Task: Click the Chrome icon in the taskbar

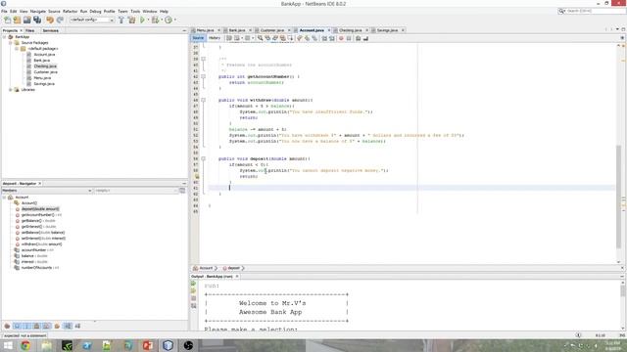Action: (25, 345)
